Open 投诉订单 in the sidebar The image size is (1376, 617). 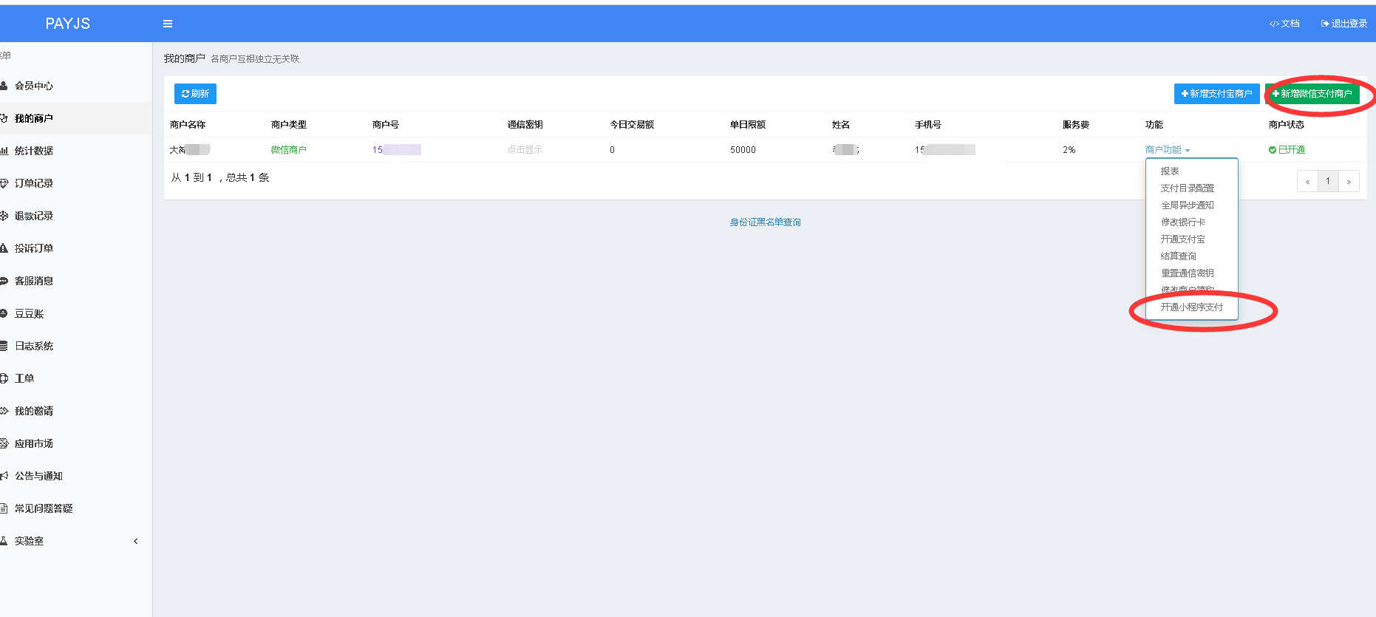76,248
